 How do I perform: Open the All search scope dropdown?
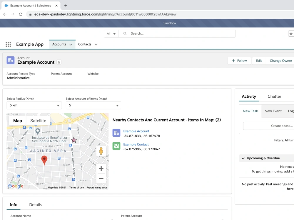click(111, 34)
